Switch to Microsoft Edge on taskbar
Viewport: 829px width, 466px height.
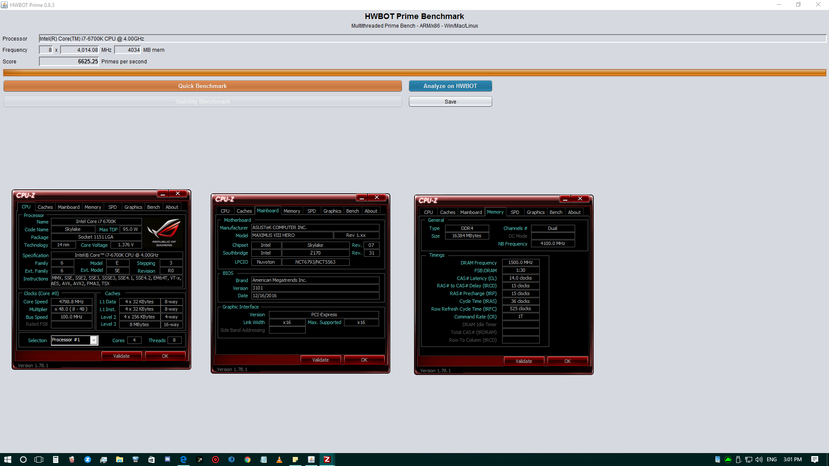point(184,460)
